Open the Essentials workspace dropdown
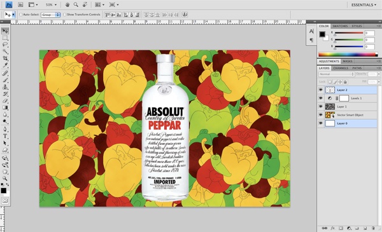The width and height of the screenshot is (382, 232). tap(364, 4)
